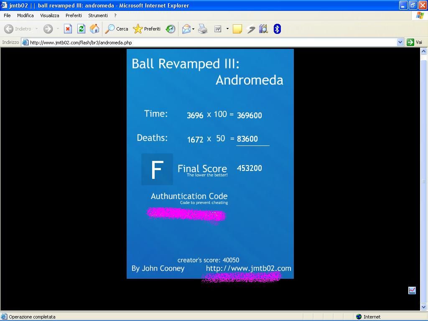428x321 pixels.
Task: Click the By John Cooney credit
Action: (158, 268)
